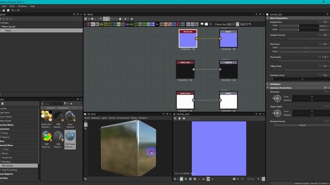Click the gear settings icon in graph toolbar

[125, 19]
